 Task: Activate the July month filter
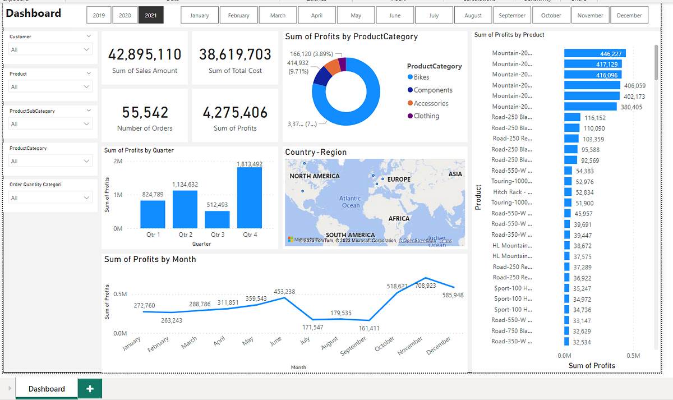click(x=434, y=15)
